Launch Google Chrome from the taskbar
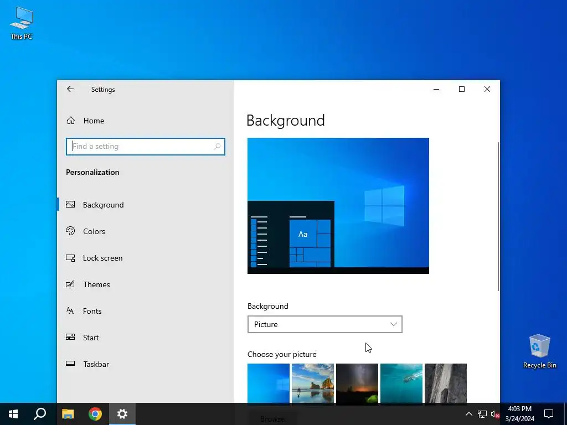This screenshot has width=567, height=425. coord(95,414)
